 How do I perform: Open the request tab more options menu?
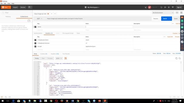pos(55,14)
